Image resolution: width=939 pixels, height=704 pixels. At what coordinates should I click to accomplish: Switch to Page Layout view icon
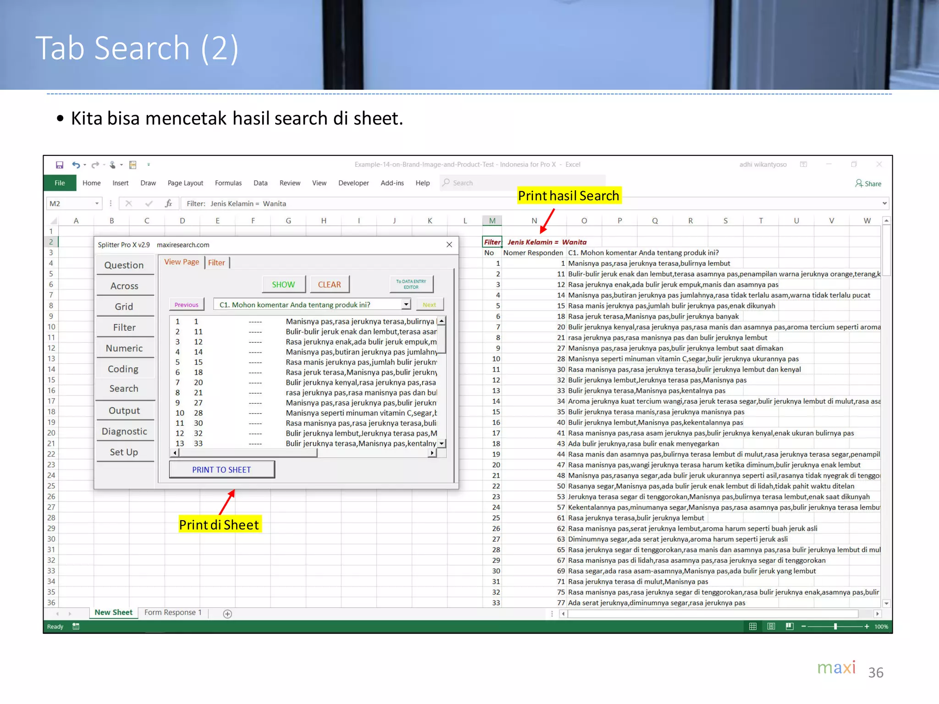(771, 627)
